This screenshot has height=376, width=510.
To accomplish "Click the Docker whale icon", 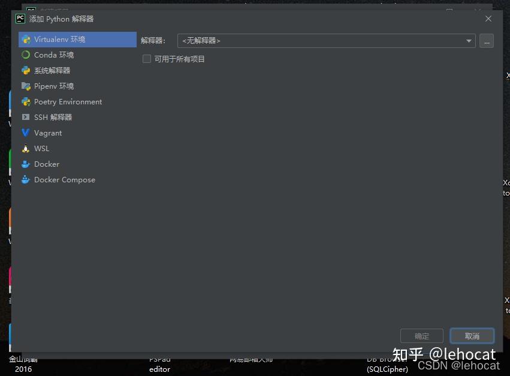I will pyautogui.click(x=25, y=164).
